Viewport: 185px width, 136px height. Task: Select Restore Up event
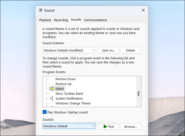click(x=63, y=84)
